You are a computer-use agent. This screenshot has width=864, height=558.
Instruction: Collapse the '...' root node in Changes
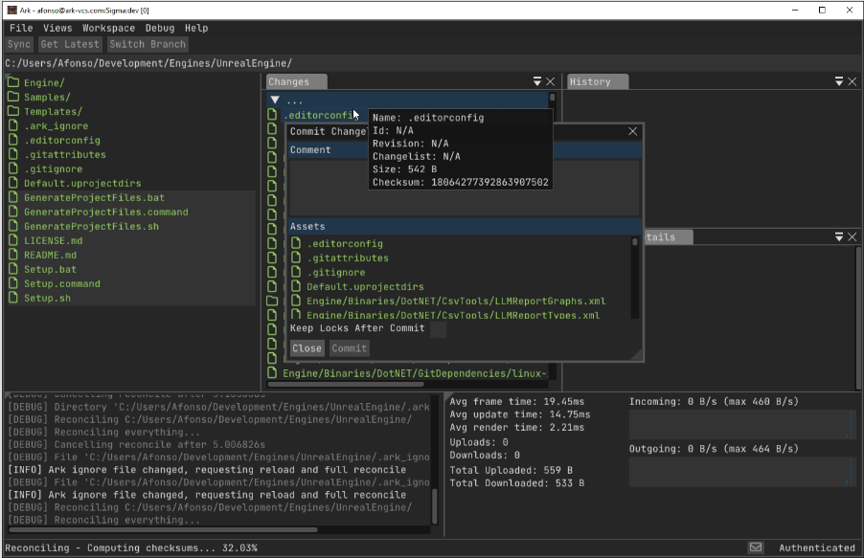(275, 100)
